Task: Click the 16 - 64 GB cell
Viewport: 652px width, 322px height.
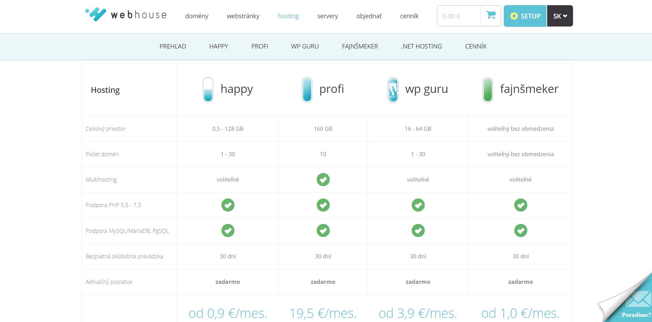Action: coord(418,129)
